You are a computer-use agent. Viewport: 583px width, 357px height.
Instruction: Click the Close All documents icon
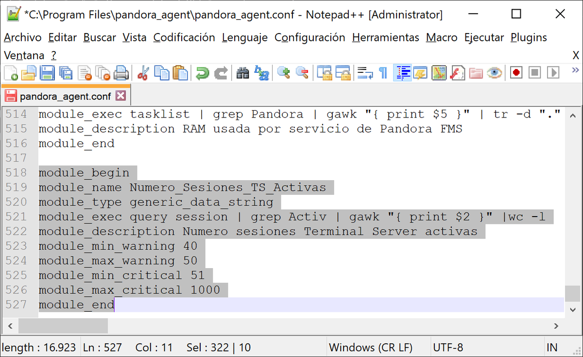coord(103,73)
